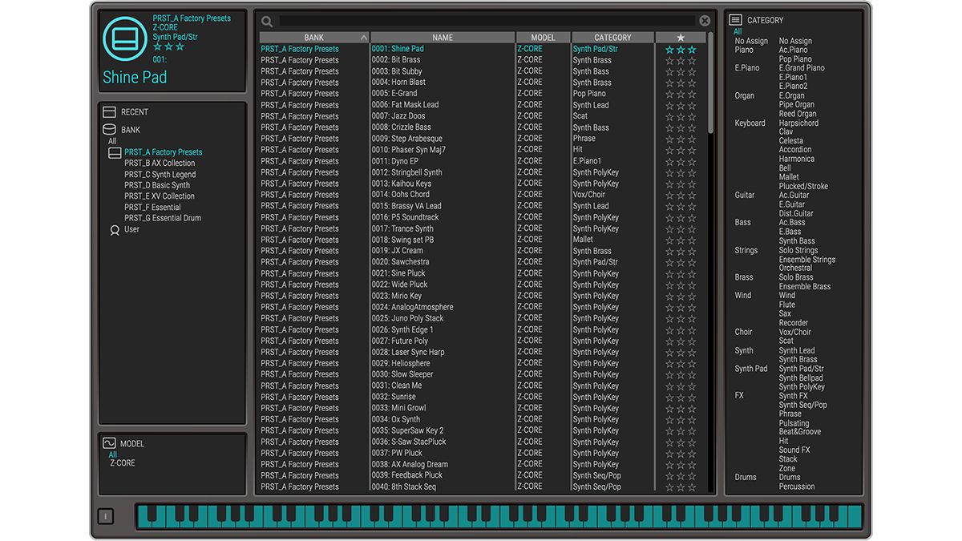Select the Guitar category group
Viewport: 962px width, 541px height.
(x=745, y=196)
